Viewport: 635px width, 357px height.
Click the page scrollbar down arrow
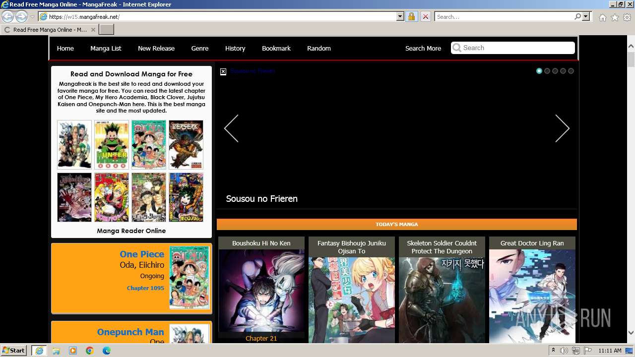(x=631, y=333)
